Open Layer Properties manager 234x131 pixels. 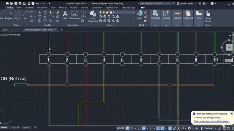pyautogui.click(x=93, y=16)
